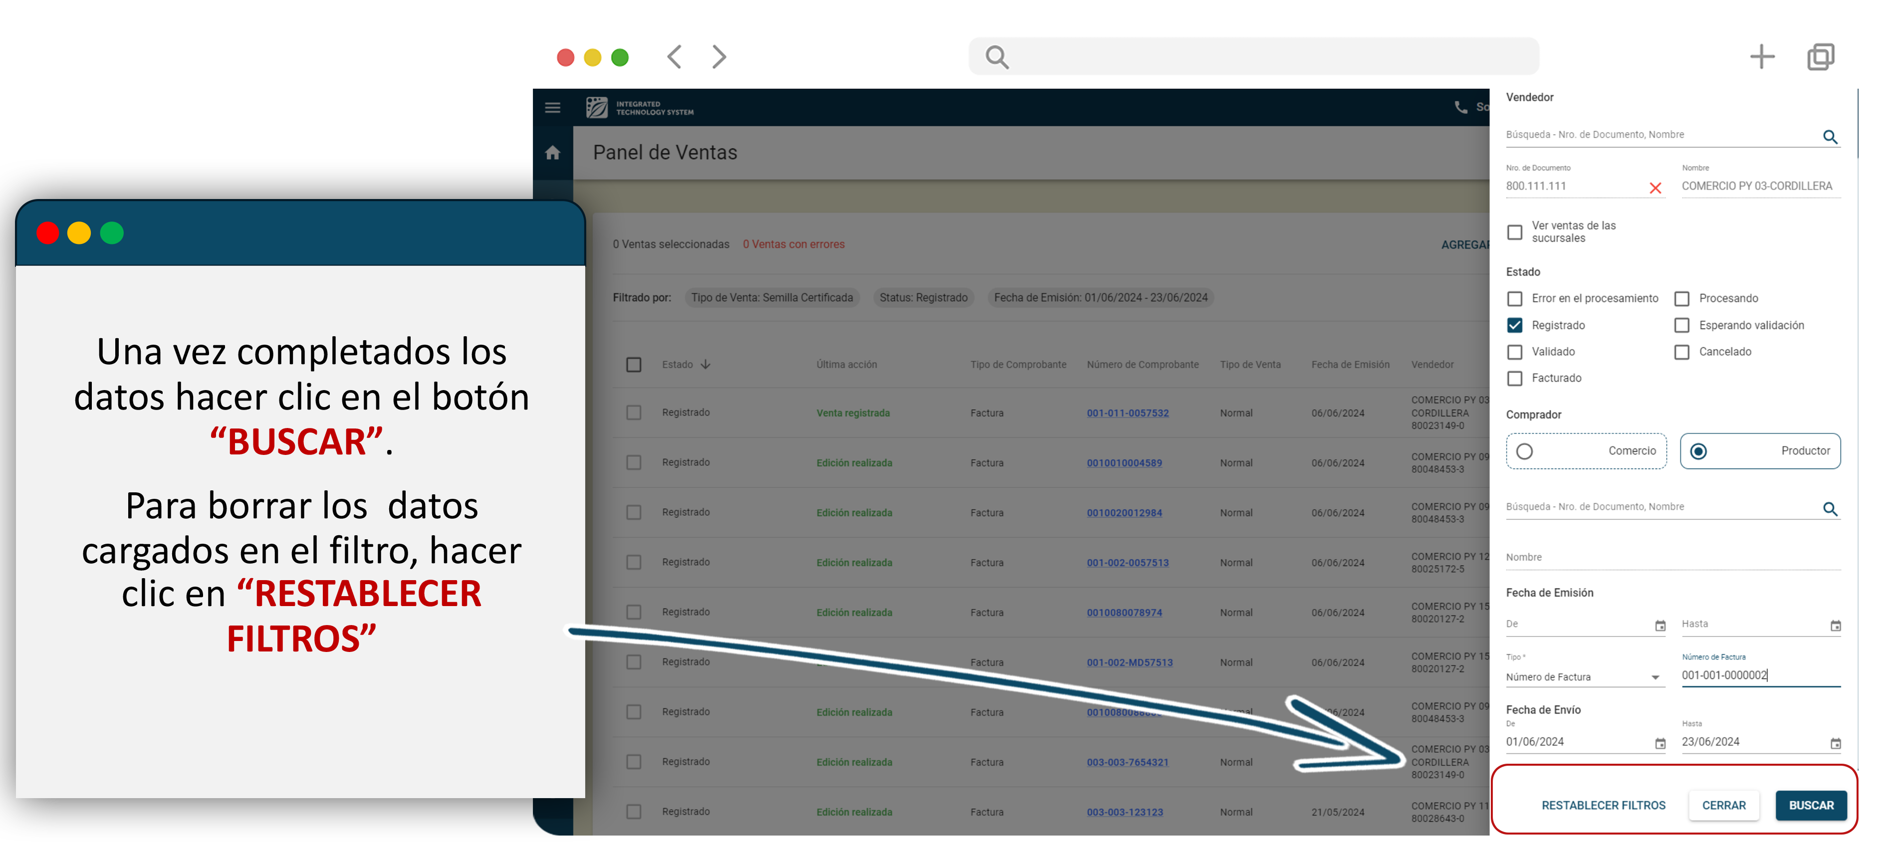Uncheck the Registrado estado checkbox
Image resolution: width=1878 pixels, height=853 pixels.
[x=1514, y=325]
